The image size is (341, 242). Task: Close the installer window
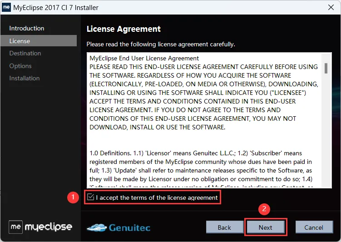[331, 7]
